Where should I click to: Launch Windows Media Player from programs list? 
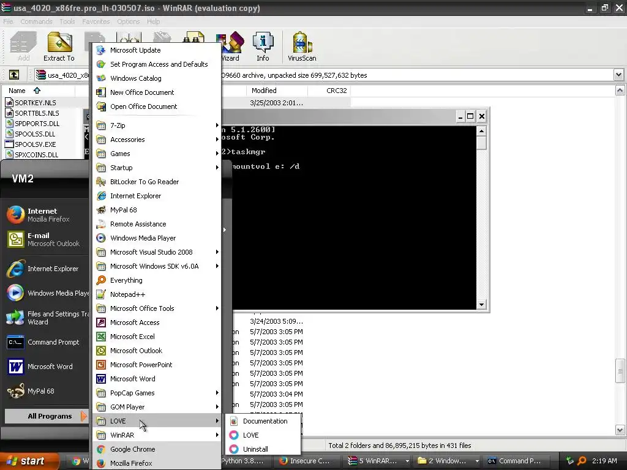point(157,238)
